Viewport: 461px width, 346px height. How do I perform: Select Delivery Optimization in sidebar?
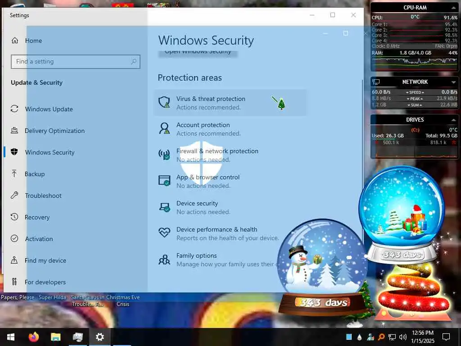click(54, 131)
